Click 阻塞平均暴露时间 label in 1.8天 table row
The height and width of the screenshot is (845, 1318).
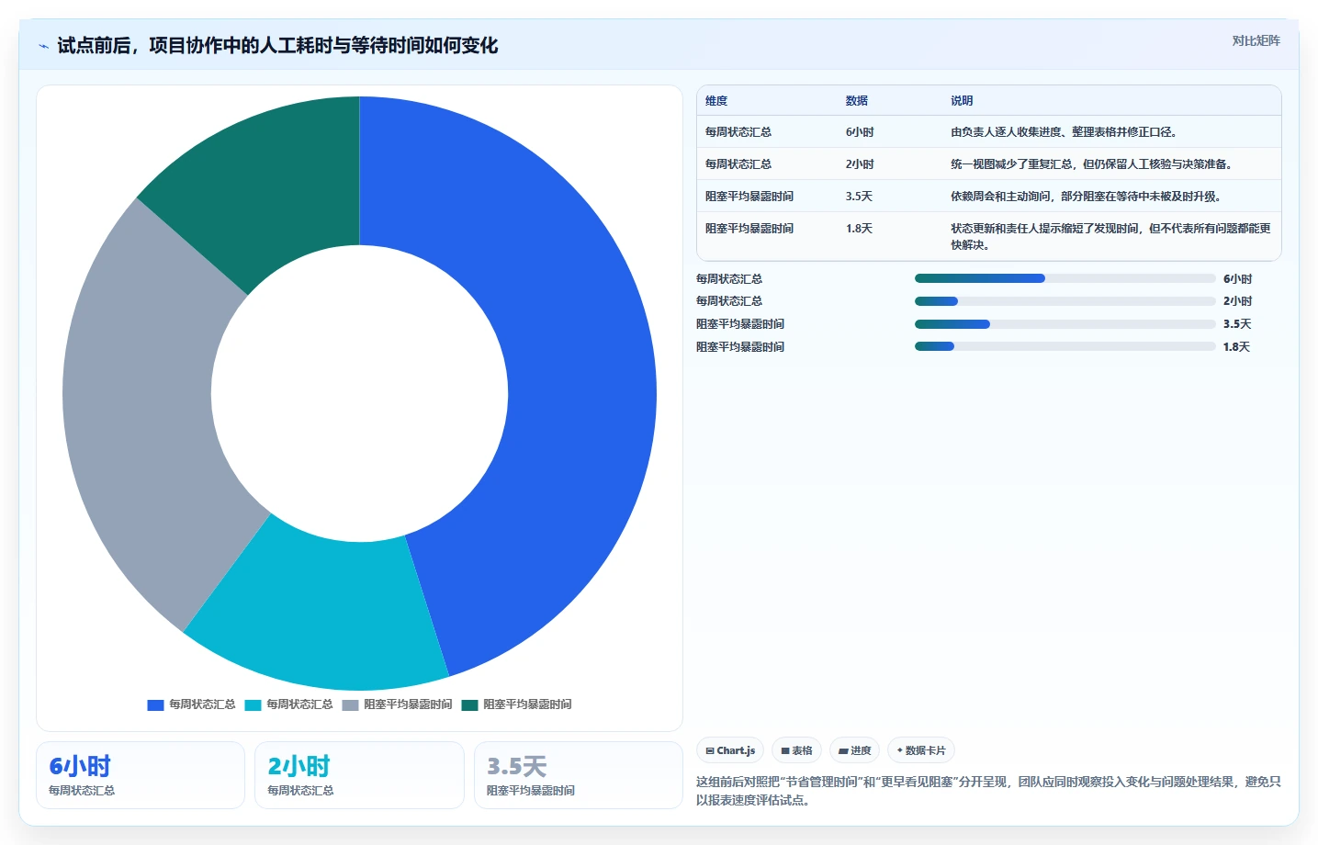(749, 229)
